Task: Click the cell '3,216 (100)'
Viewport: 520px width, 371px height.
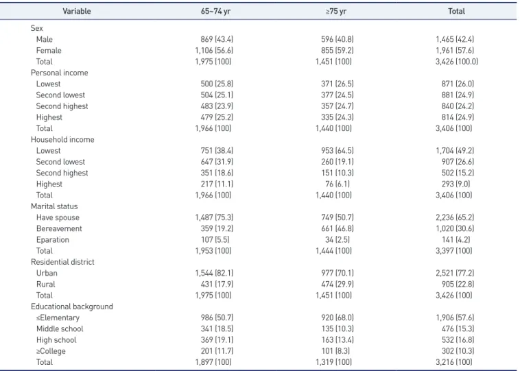Action: click(x=453, y=362)
